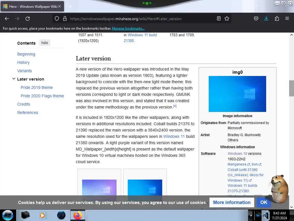The image size is (294, 221).
Task: Click the volume tray icon
Action: [266, 215]
